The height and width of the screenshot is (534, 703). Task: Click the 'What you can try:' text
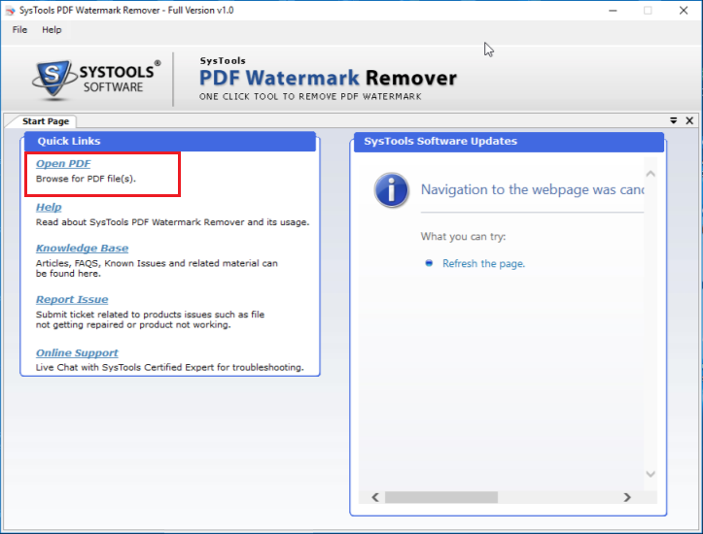(463, 236)
